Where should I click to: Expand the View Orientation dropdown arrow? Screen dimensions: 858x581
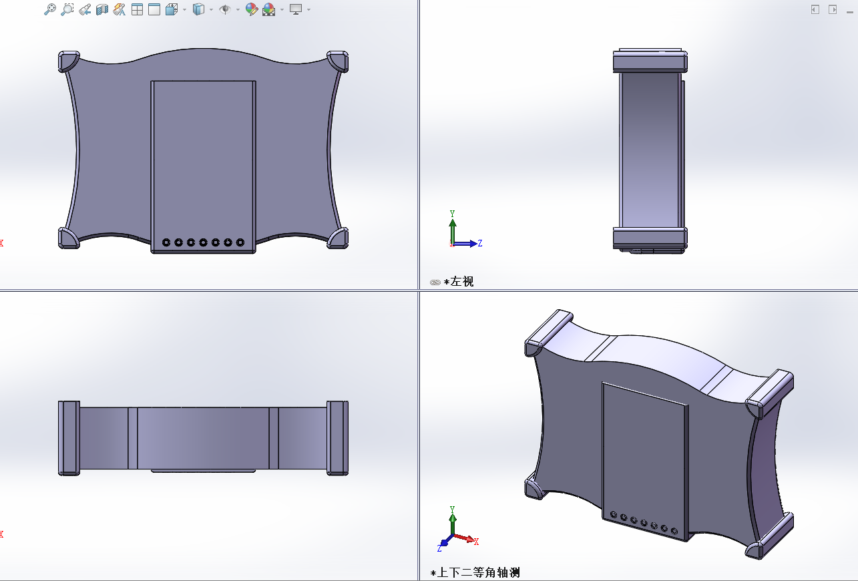point(184,9)
